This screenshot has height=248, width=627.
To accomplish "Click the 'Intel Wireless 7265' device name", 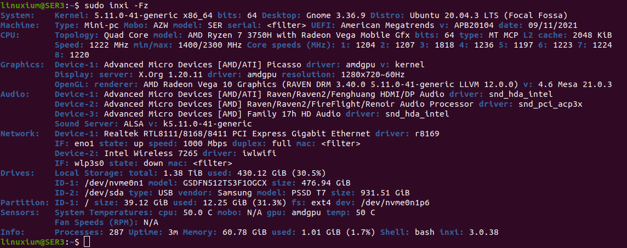I will click(151, 153).
